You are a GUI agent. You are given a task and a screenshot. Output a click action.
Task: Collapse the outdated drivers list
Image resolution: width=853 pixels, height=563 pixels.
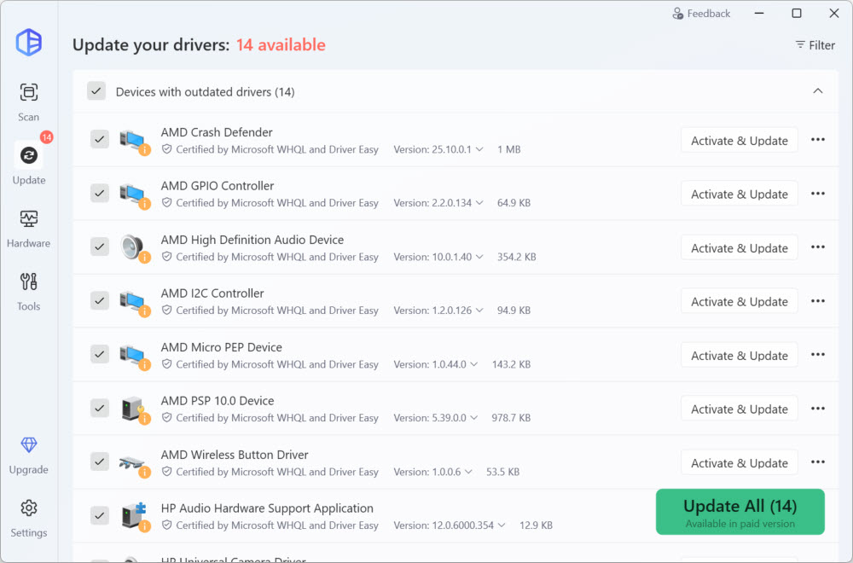(817, 91)
